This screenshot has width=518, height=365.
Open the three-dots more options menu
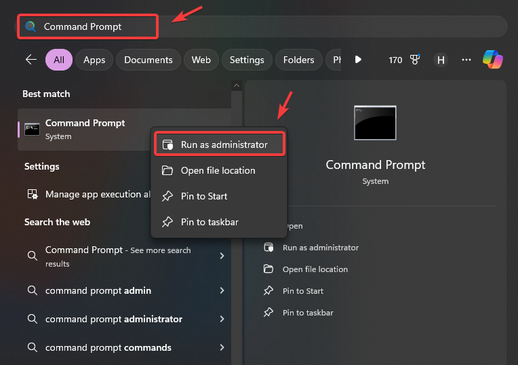(466, 60)
